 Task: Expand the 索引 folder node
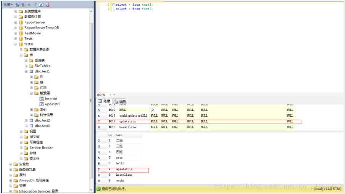pyautogui.click(x=31, y=109)
